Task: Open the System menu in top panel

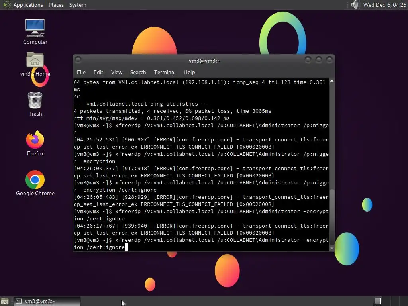Action: [x=78, y=5]
